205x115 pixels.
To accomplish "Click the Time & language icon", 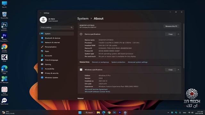I will (x=42, y=60).
